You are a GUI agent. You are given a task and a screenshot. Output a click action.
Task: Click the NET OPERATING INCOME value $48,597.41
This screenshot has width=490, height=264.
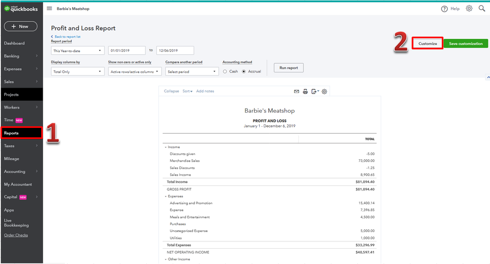coord(365,252)
